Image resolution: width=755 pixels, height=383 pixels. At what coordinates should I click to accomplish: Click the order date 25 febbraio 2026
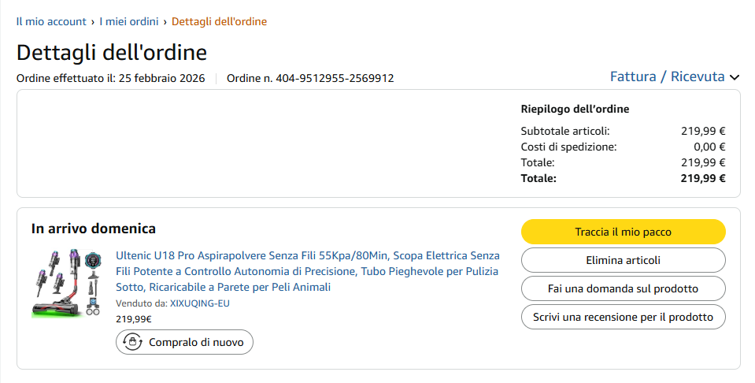pyautogui.click(x=161, y=78)
